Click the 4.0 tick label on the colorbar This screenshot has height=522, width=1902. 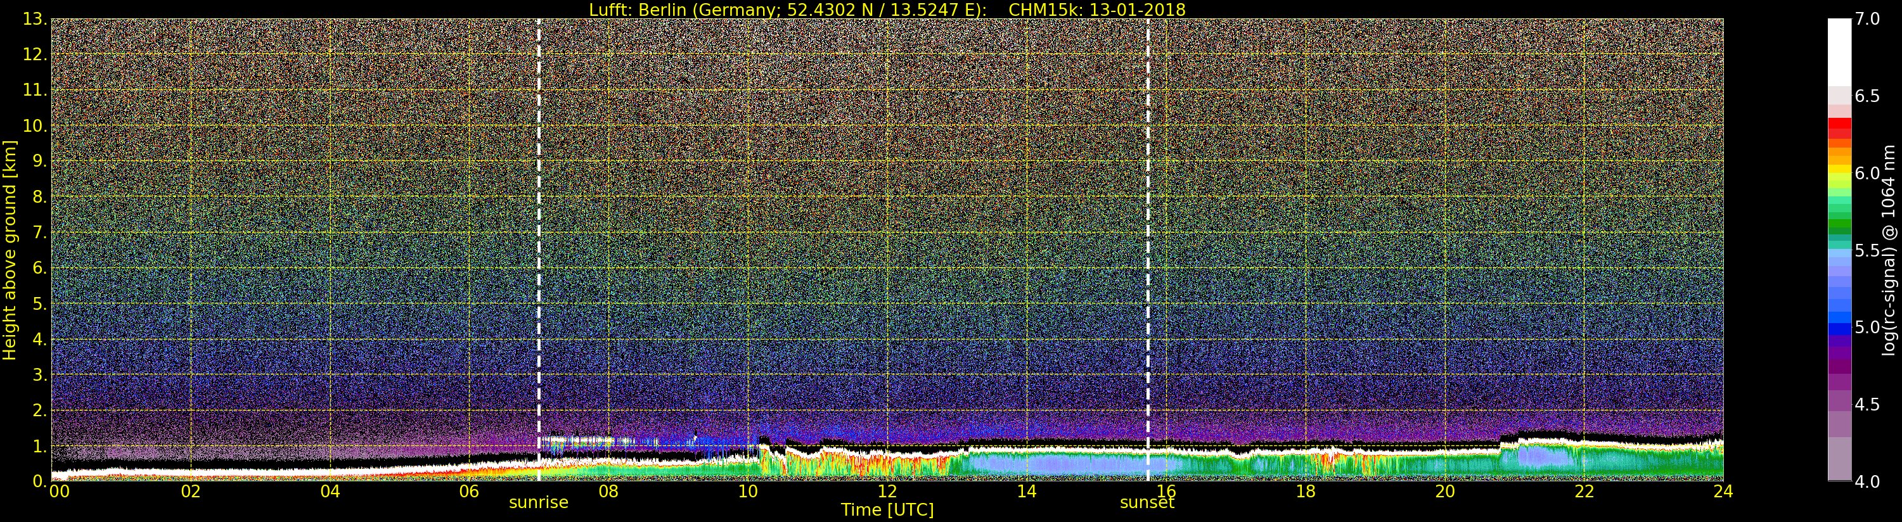1867,481
